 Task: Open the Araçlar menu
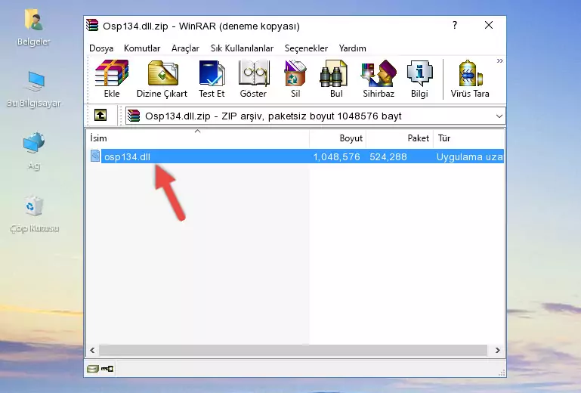click(x=185, y=48)
